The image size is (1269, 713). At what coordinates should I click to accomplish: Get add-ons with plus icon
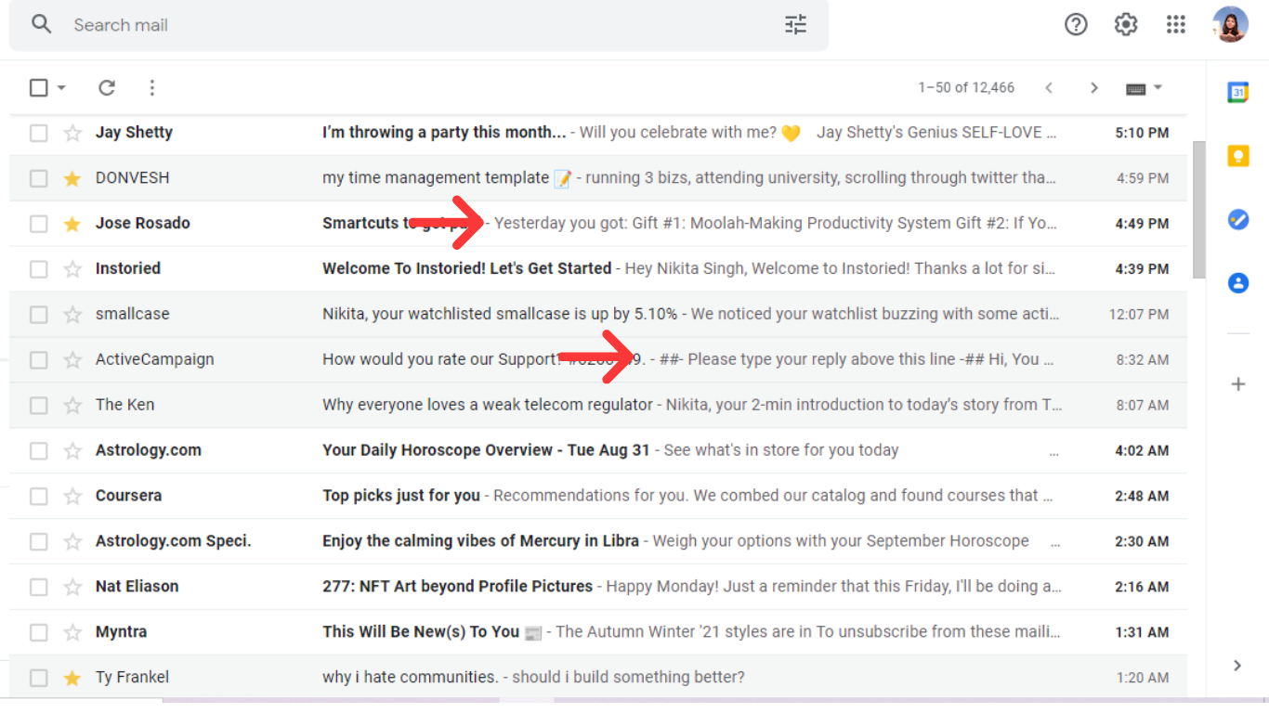click(1237, 384)
